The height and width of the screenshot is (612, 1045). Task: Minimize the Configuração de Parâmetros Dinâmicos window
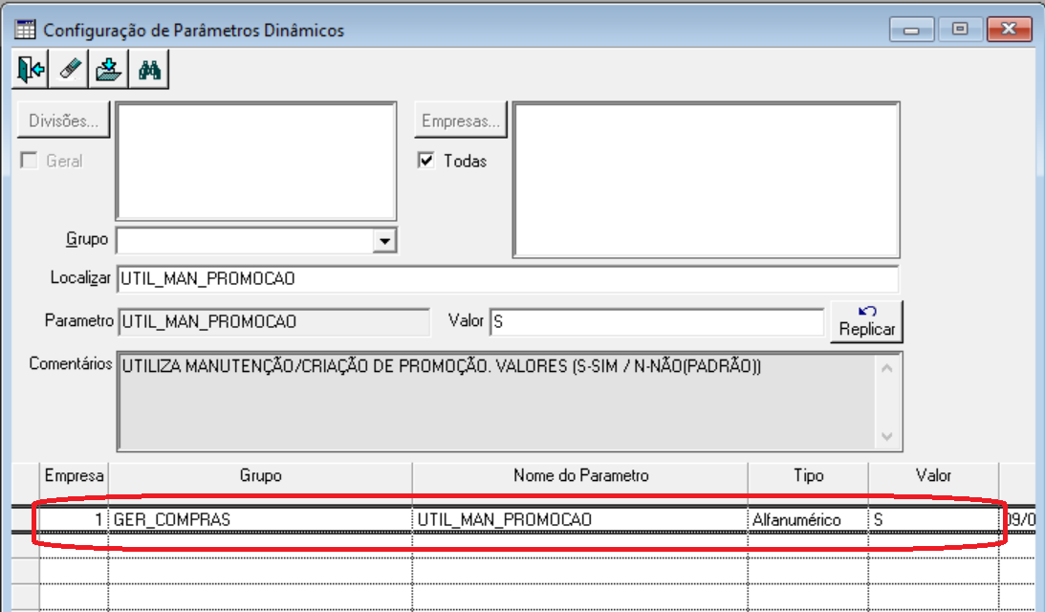click(x=911, y=30)
